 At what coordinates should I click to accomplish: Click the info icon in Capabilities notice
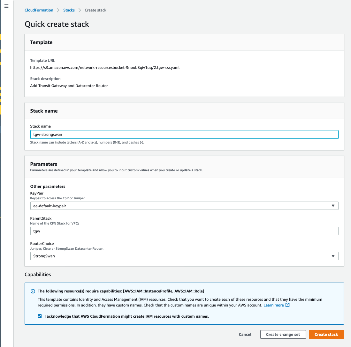click(x=33, y=291)
